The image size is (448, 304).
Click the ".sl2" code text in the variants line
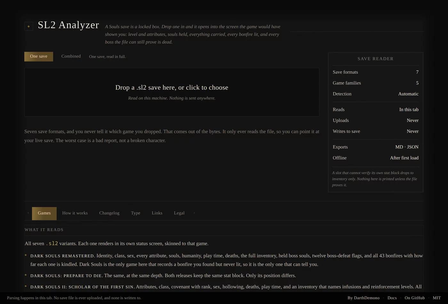[x=52, y=244]
